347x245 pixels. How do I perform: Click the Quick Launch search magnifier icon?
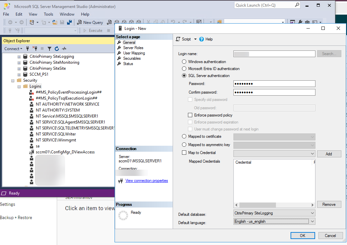pyautogui.click(x=297, y=5)
